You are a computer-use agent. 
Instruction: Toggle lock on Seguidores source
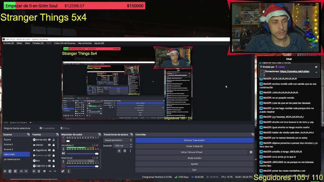point(53,150)
